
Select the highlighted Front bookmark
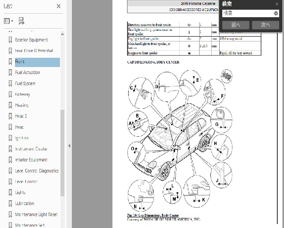point(37,62)
